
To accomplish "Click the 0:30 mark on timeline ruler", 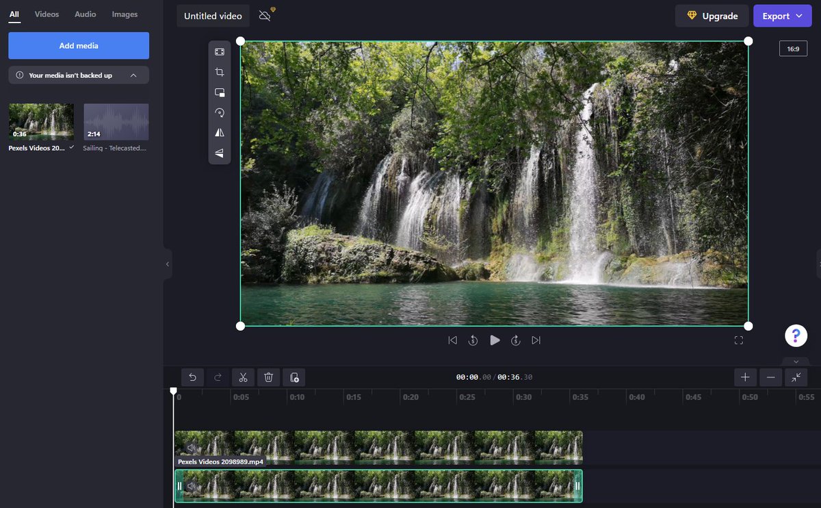I will (x=523, y=397).
